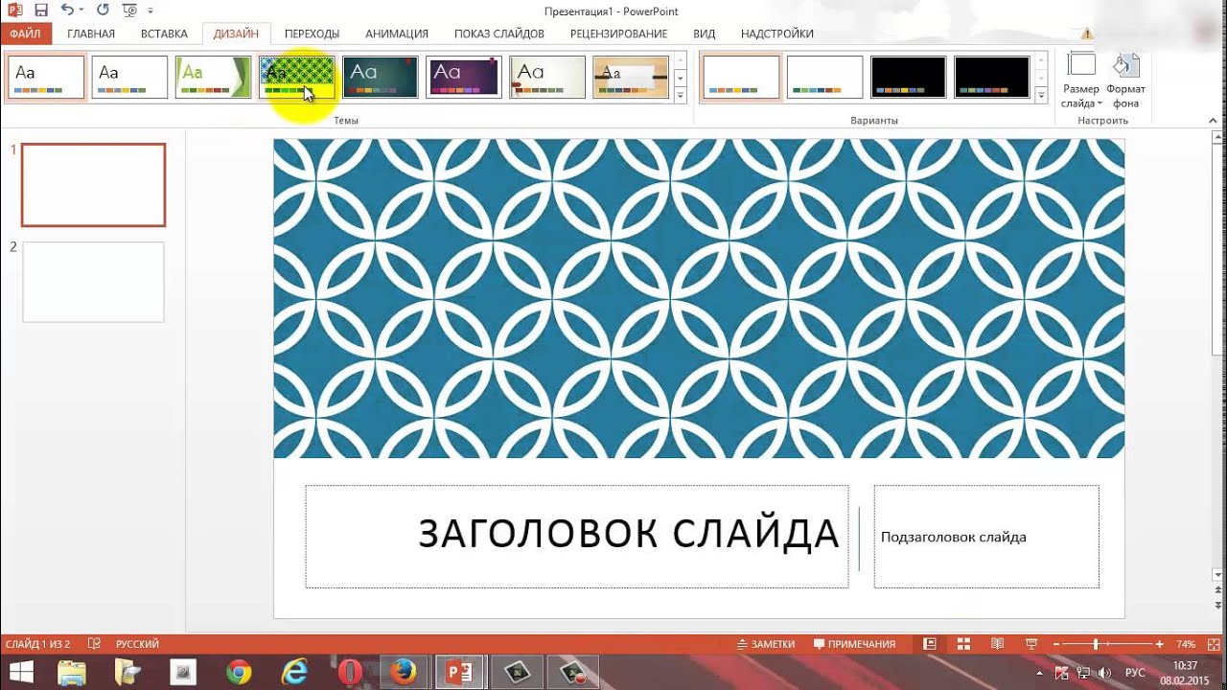Select slide 2 thumbnail in panel
This screenshot has height=690, width=1227.
pyautogui.click(x=93, y=282)
